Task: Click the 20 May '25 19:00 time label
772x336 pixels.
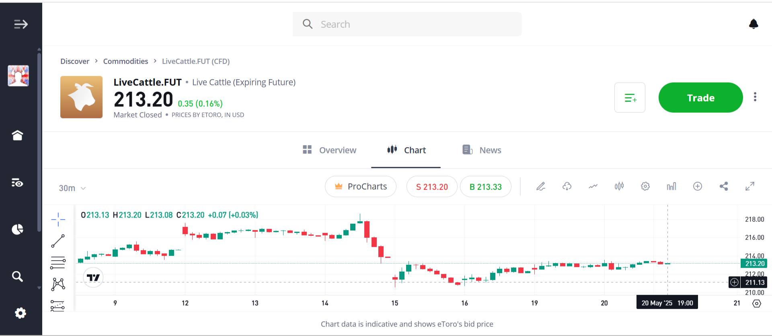Action: (667, 303)
